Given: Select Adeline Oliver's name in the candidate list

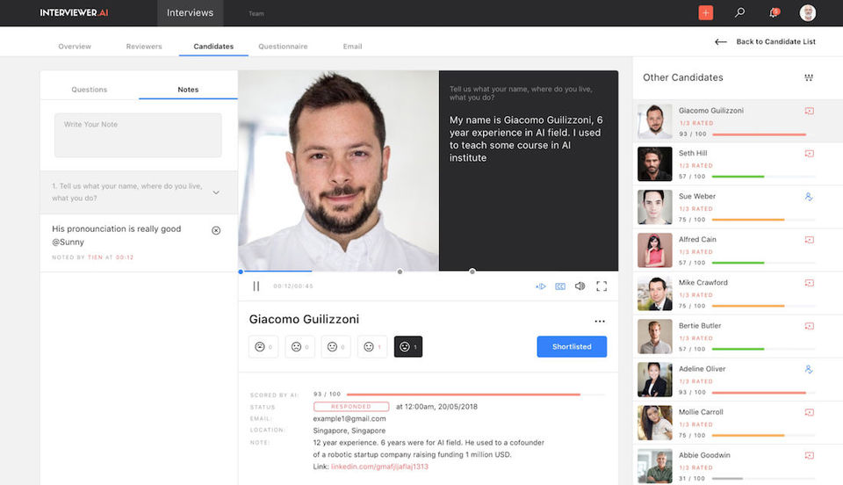Looking at the screenshot, I should coord(702,369).
